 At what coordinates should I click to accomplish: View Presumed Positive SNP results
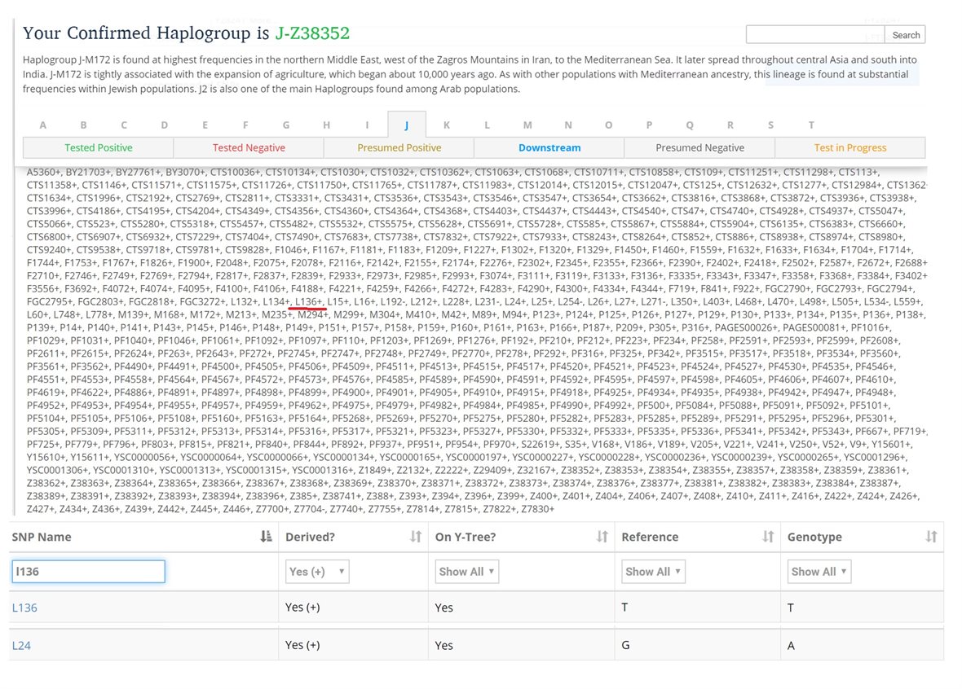[399, 147]
